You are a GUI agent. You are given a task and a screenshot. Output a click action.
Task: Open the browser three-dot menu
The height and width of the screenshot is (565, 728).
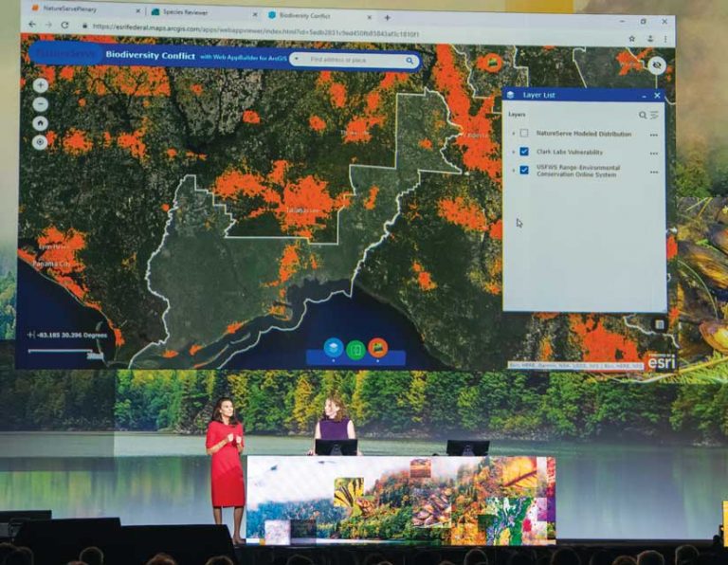665,40
